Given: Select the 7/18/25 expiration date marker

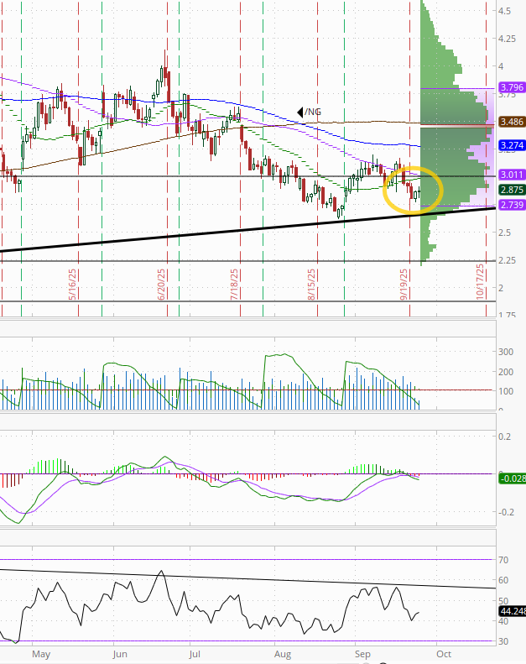Looking at the screenshot, I should [x=234, y=285].
